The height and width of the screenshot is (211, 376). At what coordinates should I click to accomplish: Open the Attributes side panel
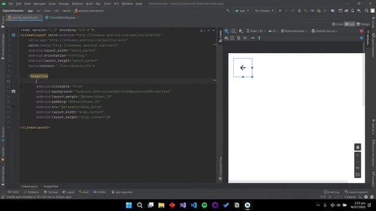click(x=368, y=37)
